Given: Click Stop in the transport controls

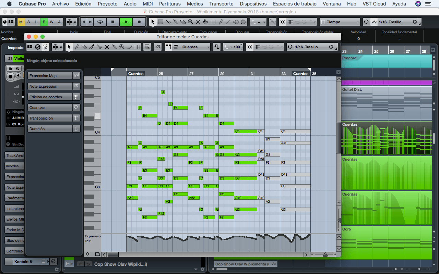Looking at the screenshot, I should click(113, 22).
